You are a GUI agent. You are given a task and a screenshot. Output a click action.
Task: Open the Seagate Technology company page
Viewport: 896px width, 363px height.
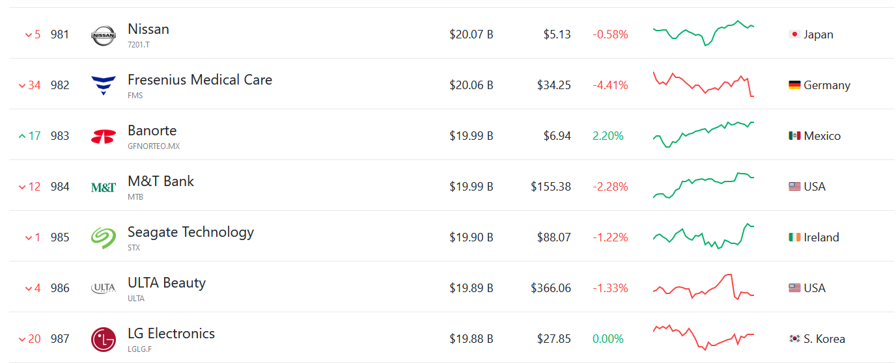click(191, 232)
